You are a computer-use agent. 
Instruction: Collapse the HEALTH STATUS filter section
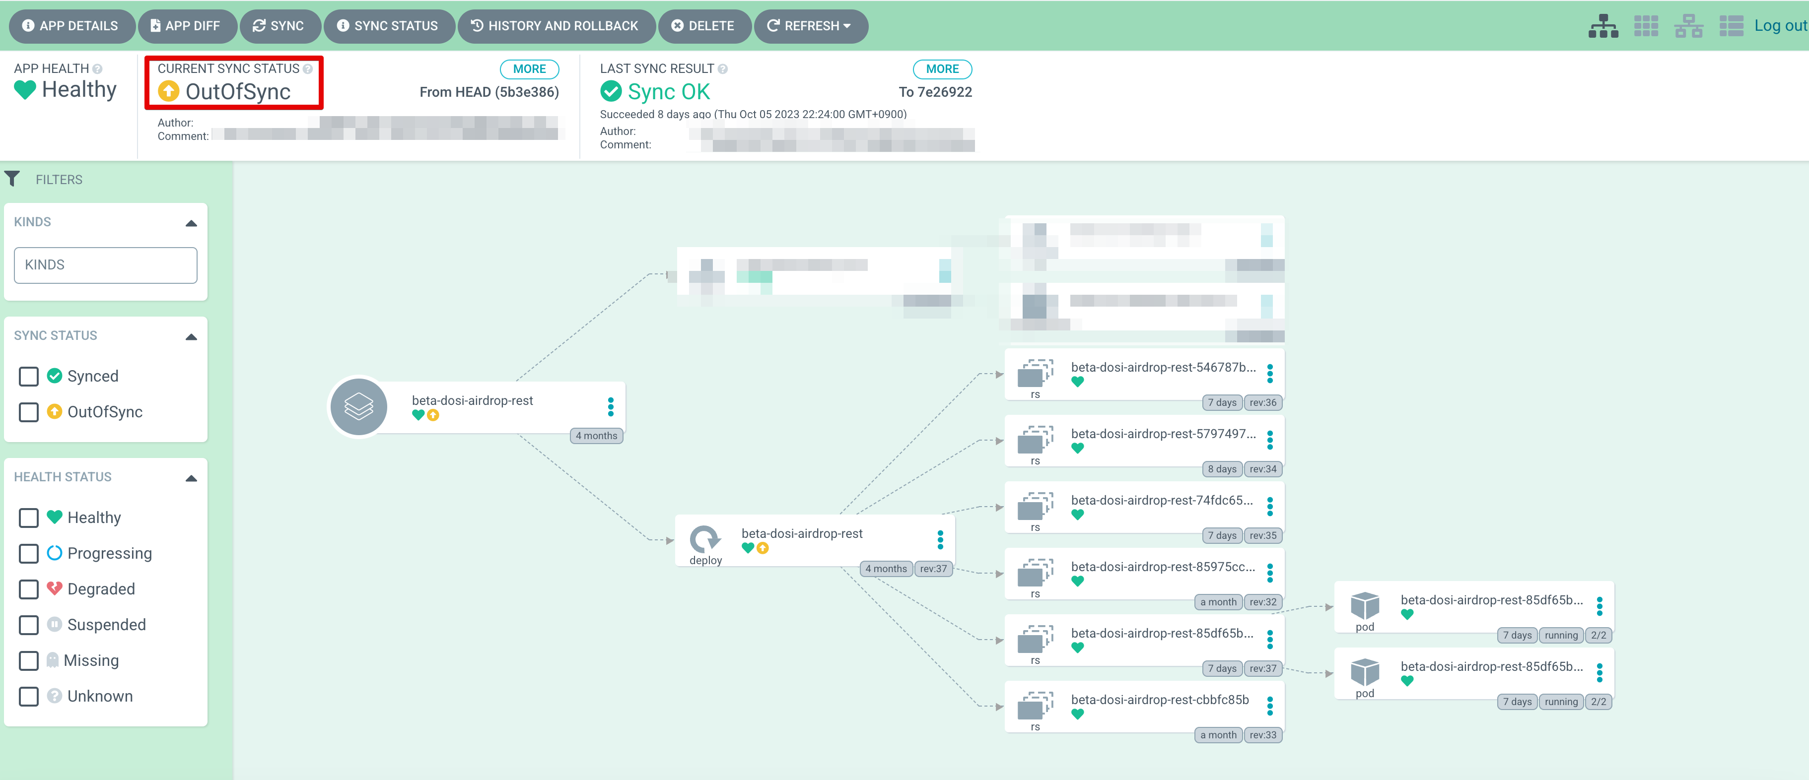pos(191,478)
